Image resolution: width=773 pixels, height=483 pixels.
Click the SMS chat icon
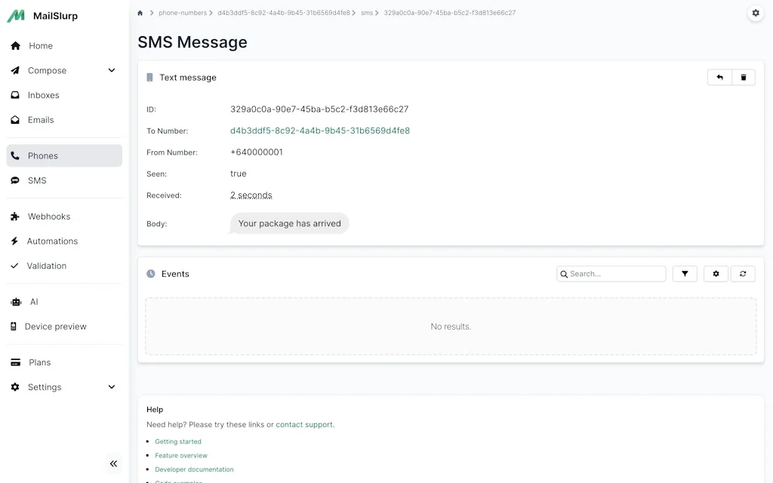click(16, 180)
